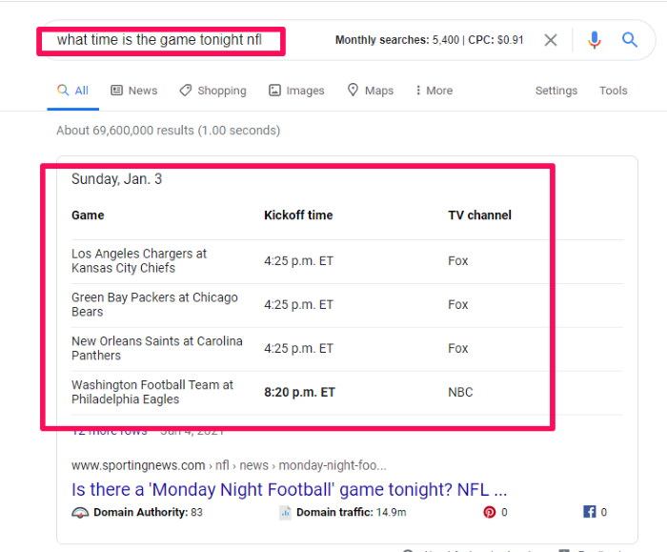Click 'Los Angeles Chargers at Kansas City Chiefs'
This screenshot has height=552, width=667.
[139, 261]
